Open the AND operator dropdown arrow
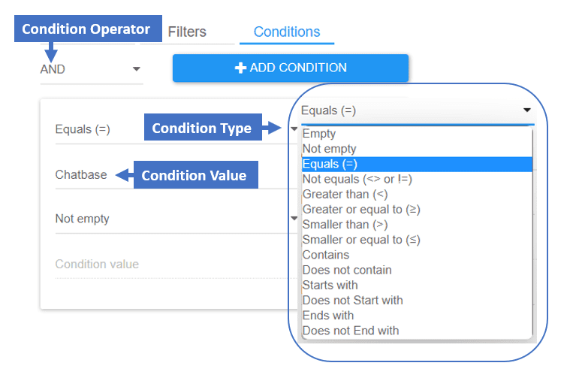 pyautogui.click(x=137, y=68)
